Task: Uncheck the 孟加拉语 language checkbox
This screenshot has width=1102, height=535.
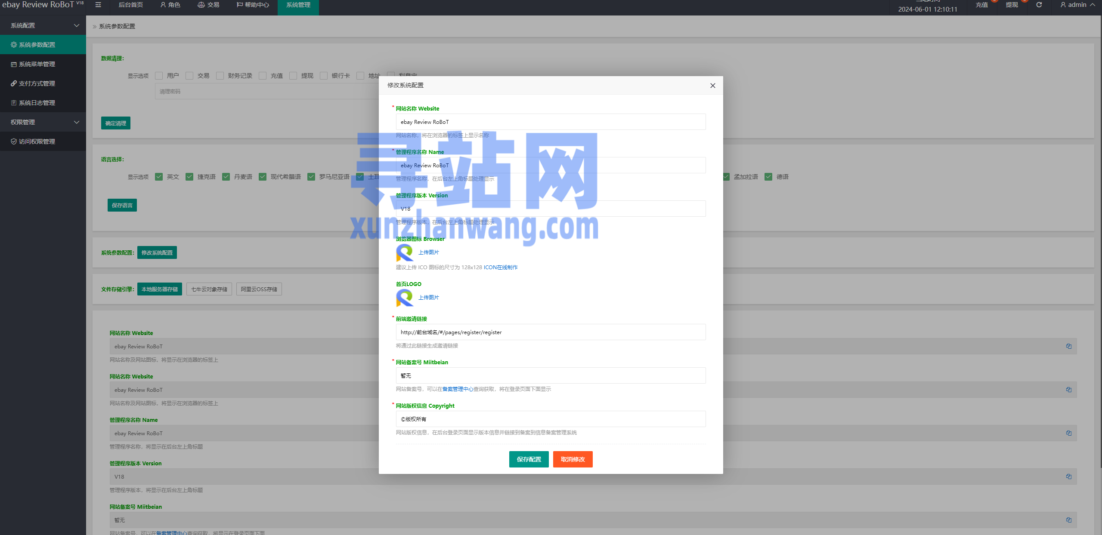Action: [726, 177]
